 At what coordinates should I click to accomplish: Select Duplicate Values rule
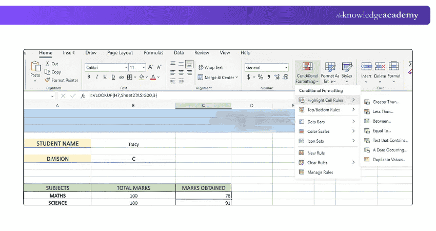(386, 160)
